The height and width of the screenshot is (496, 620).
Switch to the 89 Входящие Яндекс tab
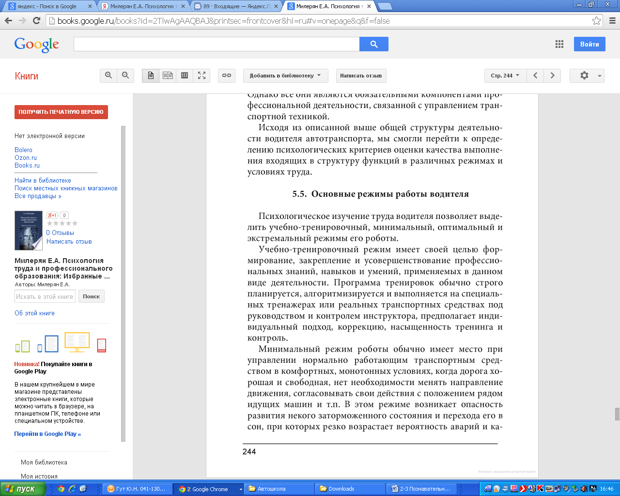235,6
